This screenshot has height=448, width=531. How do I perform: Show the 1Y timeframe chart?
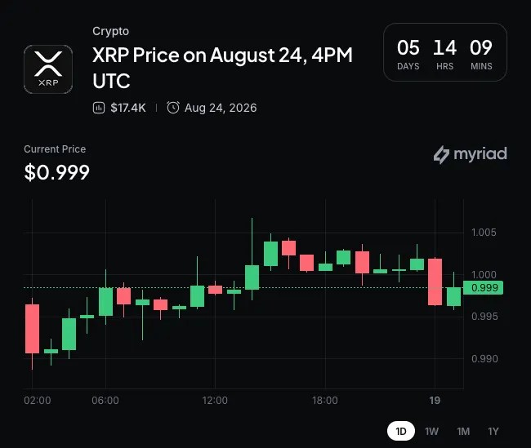pyautogui.click(x=493, y=432)
